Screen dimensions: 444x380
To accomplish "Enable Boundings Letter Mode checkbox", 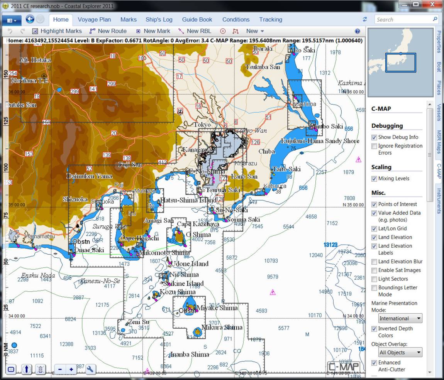I will [x=374, y=288].
